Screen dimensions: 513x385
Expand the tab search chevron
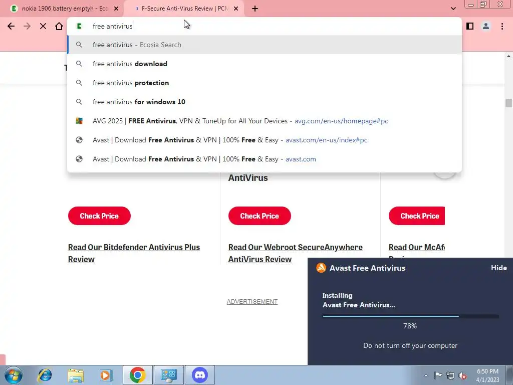(x=453, y=9)
